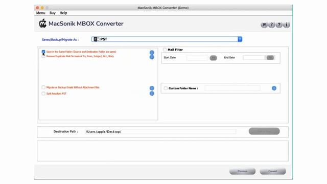The image size is (327, 184).
Task: Open the Start Date calendar picker
Action: click(x=213, y=58)
